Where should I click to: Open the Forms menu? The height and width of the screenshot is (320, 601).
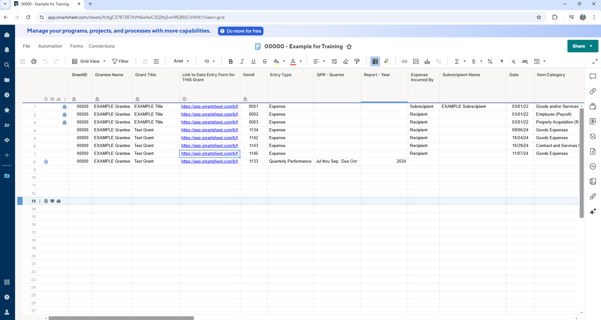click(76, 46)
